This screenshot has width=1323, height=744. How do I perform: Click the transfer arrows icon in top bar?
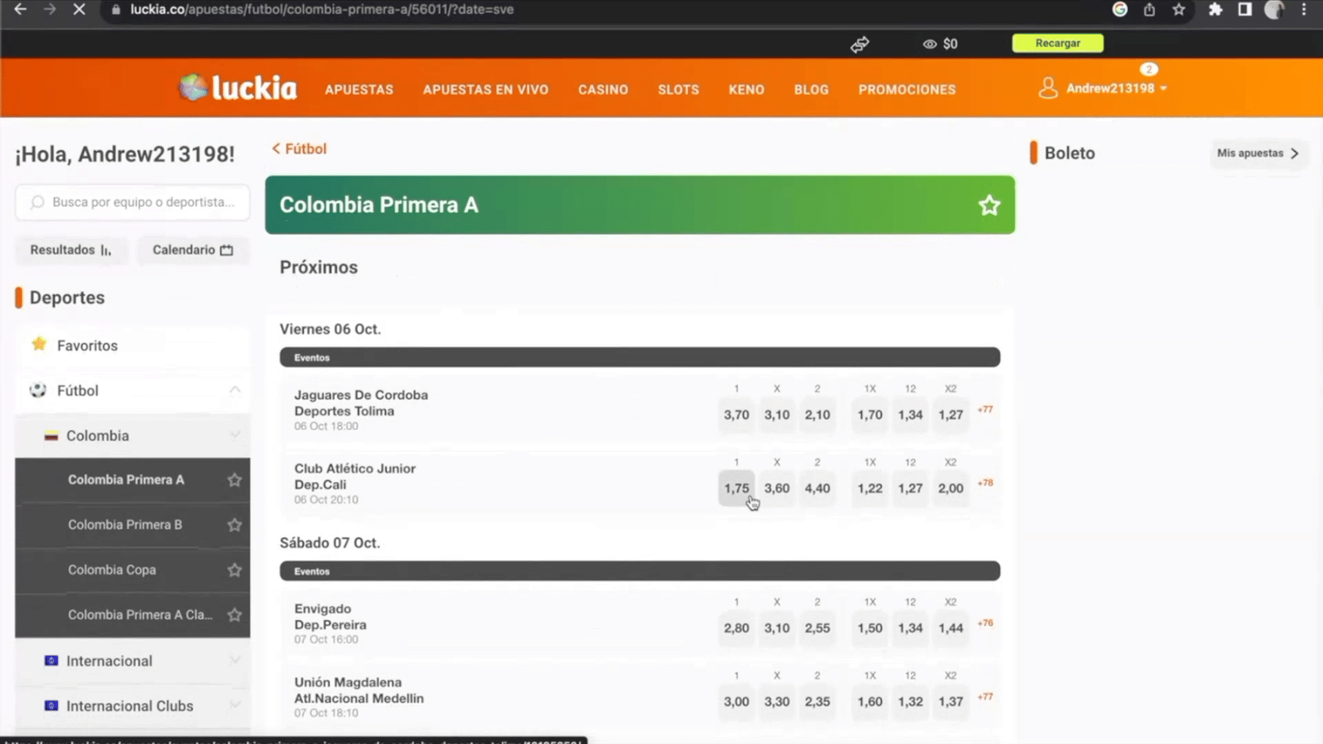(859, 44)
